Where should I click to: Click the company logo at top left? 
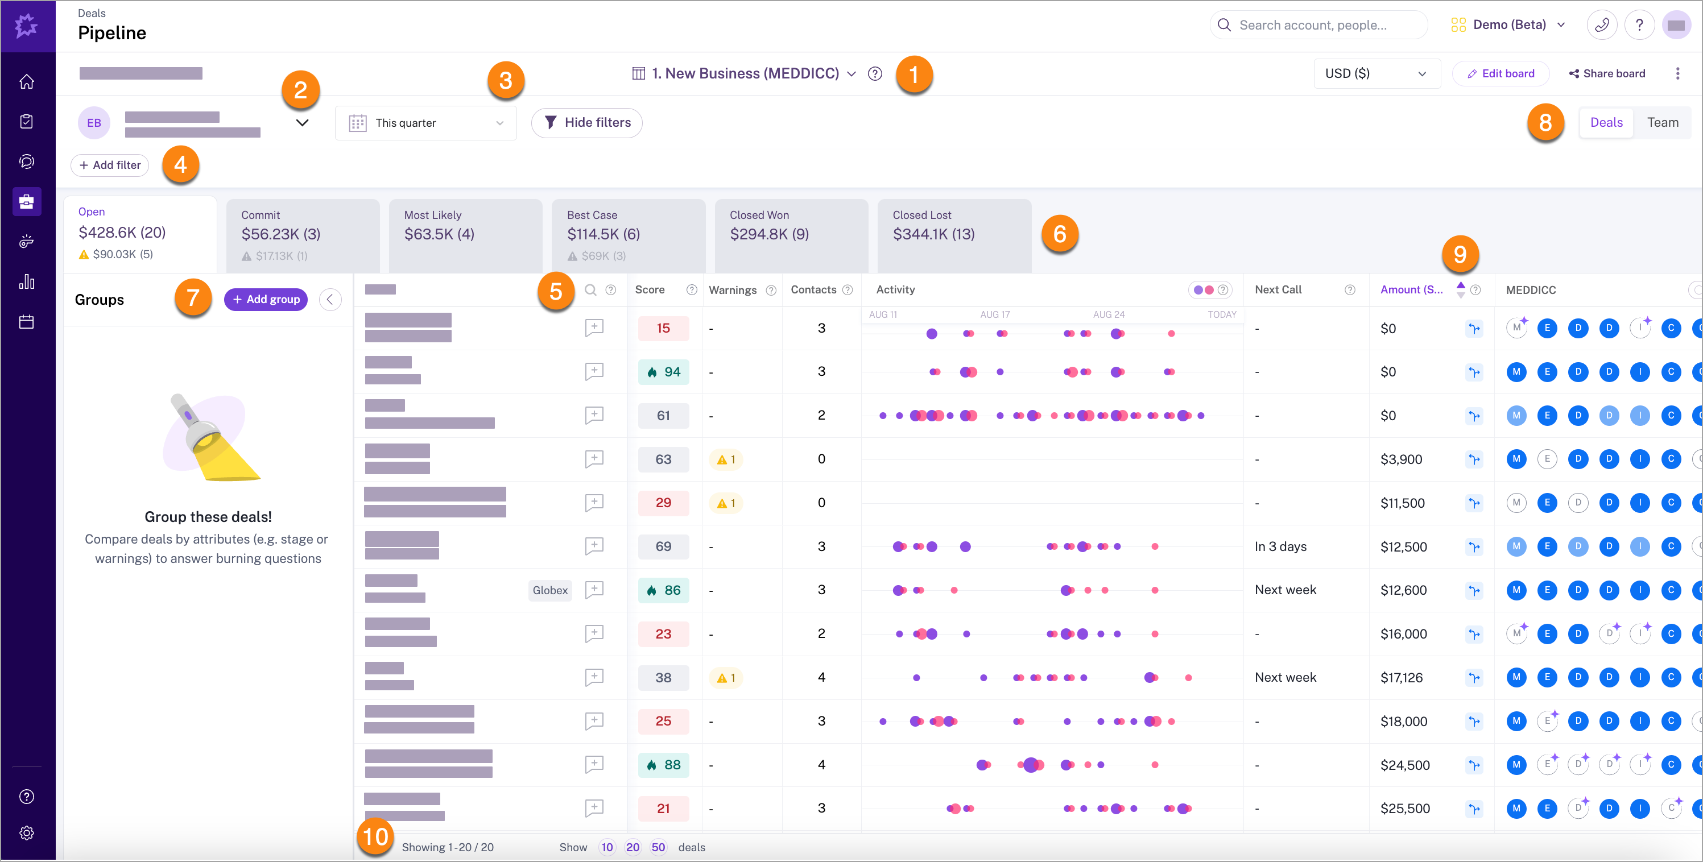(26, 26)
